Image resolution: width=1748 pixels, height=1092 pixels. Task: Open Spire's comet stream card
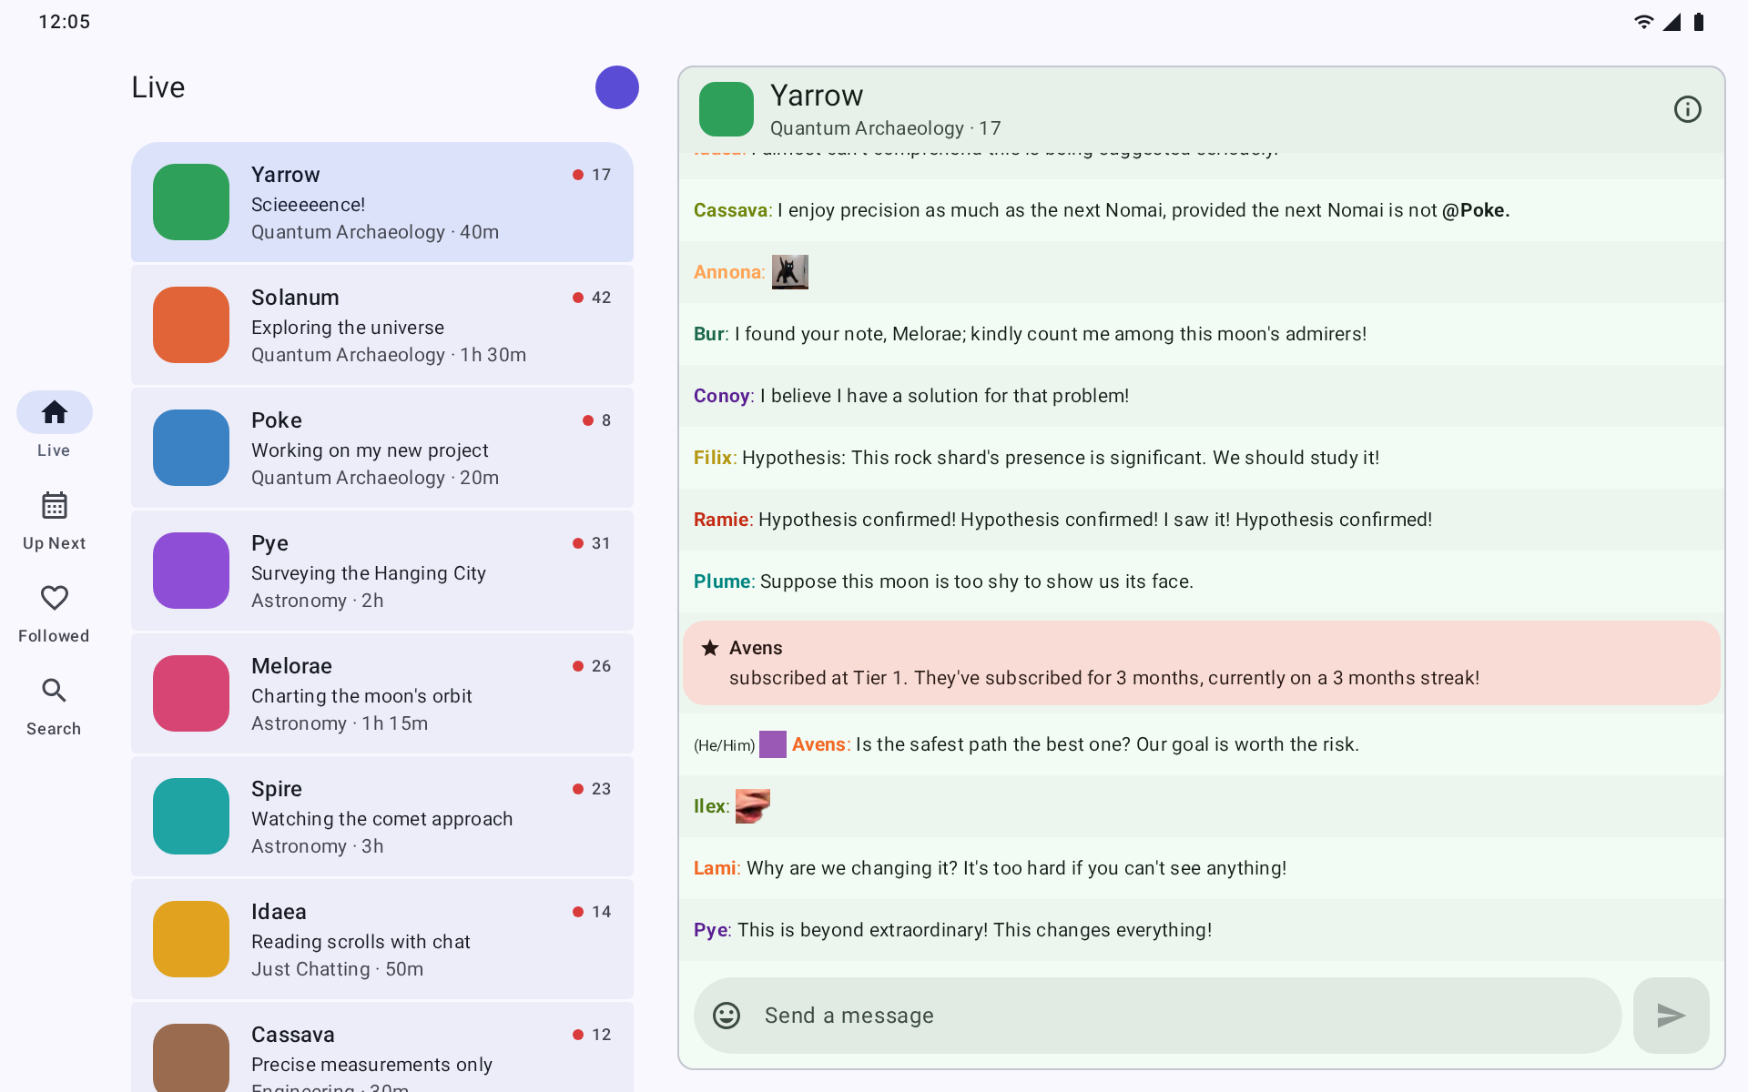coord(382,816)
